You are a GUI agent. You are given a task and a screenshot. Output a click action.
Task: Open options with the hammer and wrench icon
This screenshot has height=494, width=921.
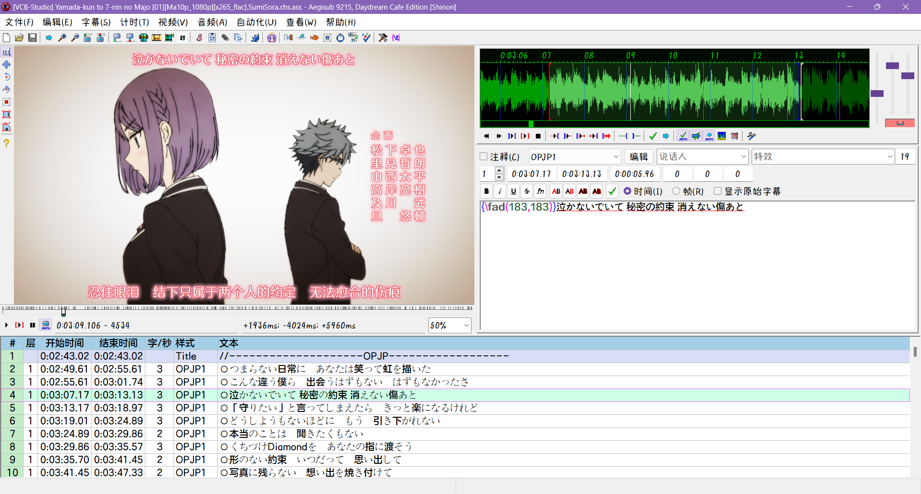tap(383, 38)
